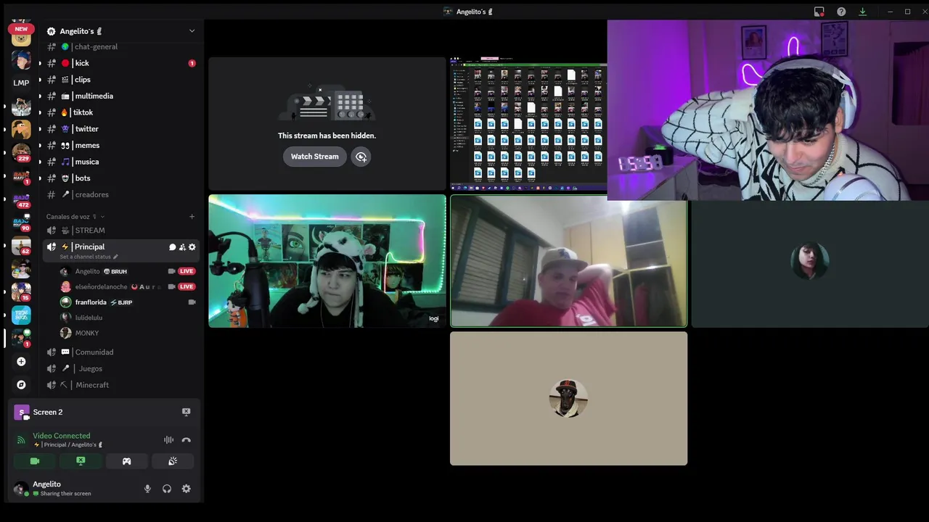Focus the tan avatar tile
The image size is (929, 522).
pos(568,399)
